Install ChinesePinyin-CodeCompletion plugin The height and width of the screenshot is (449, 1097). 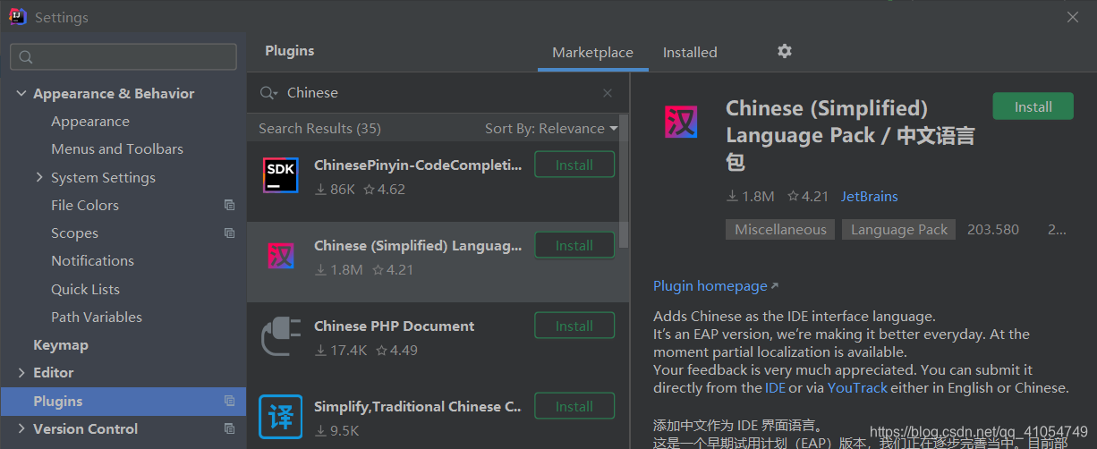pyautogui.click(x=574, y=165)
